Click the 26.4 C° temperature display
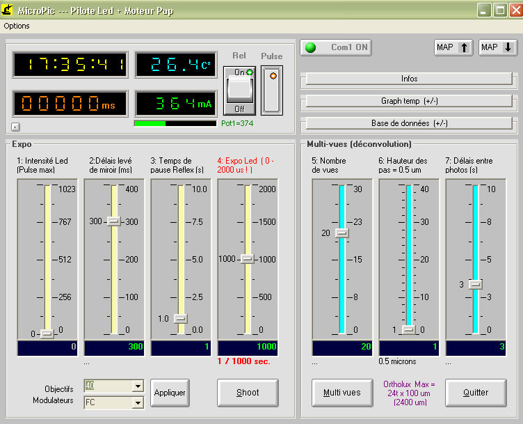523x424 pixels. pos(176,65)
